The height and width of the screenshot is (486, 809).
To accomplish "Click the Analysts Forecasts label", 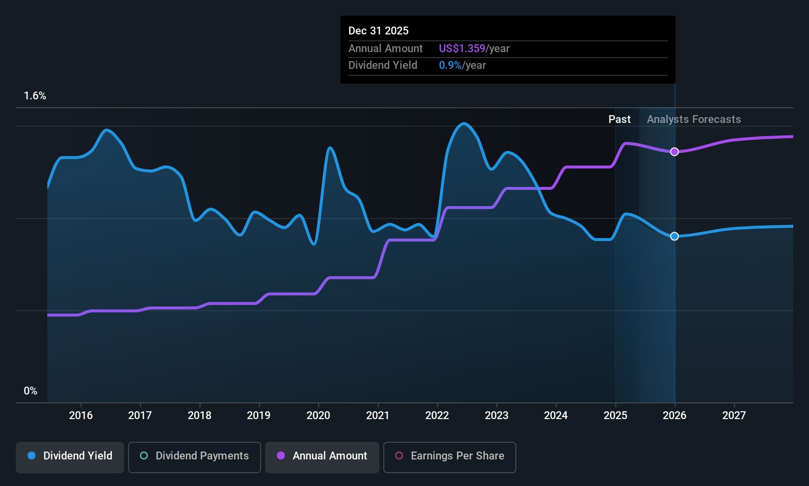I will click(x=694, y=120).
